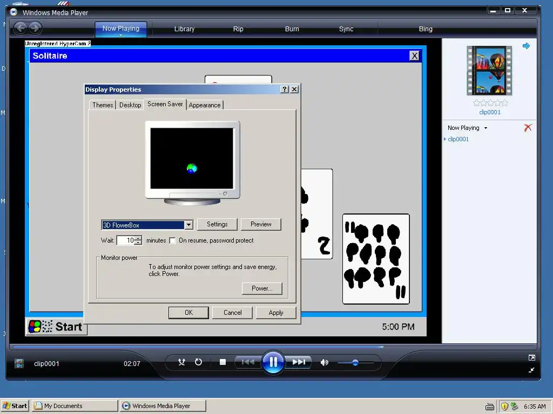Switch to full screen view
This screenshot has width=553, height=414.
pyautogui.click(x=532, y=358)
